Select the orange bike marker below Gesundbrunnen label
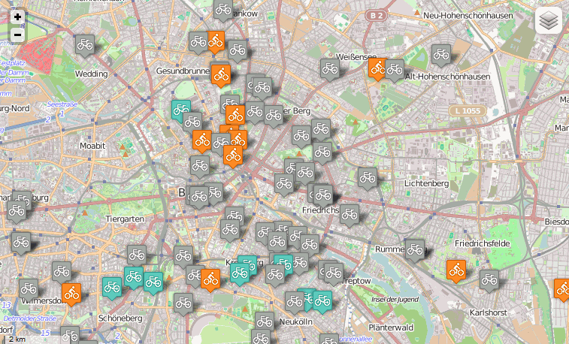 [x=221, y=74]
